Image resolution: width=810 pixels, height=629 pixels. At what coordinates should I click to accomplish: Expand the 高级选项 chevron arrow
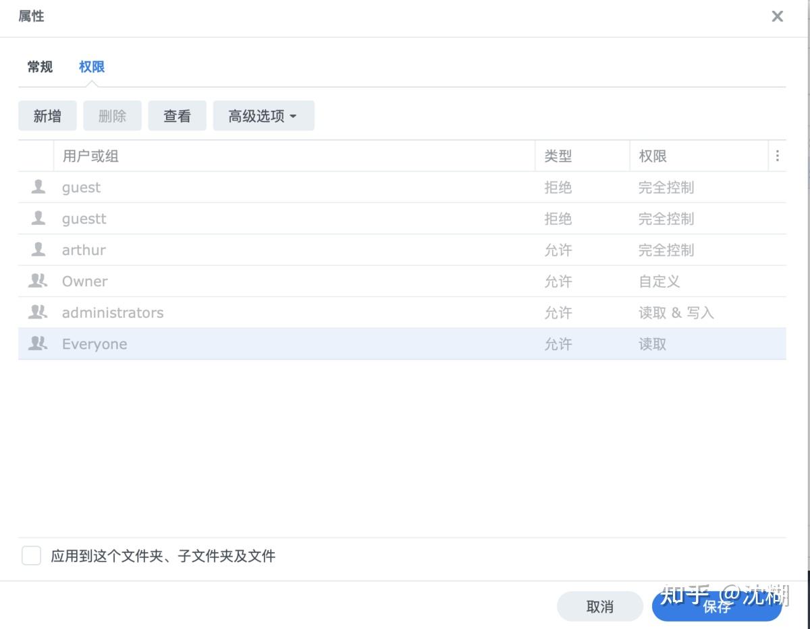[293, 115]
